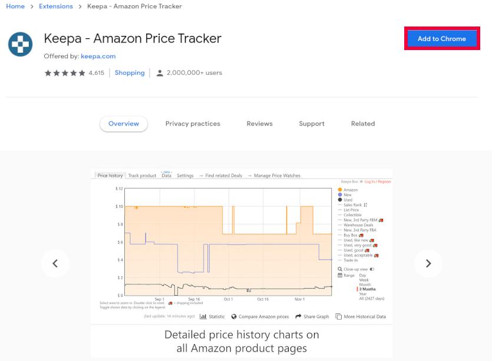Screen dimensions: 492x361
Task: Navigate to Extensions in the breadcrumb
Action: coord(56,6)
